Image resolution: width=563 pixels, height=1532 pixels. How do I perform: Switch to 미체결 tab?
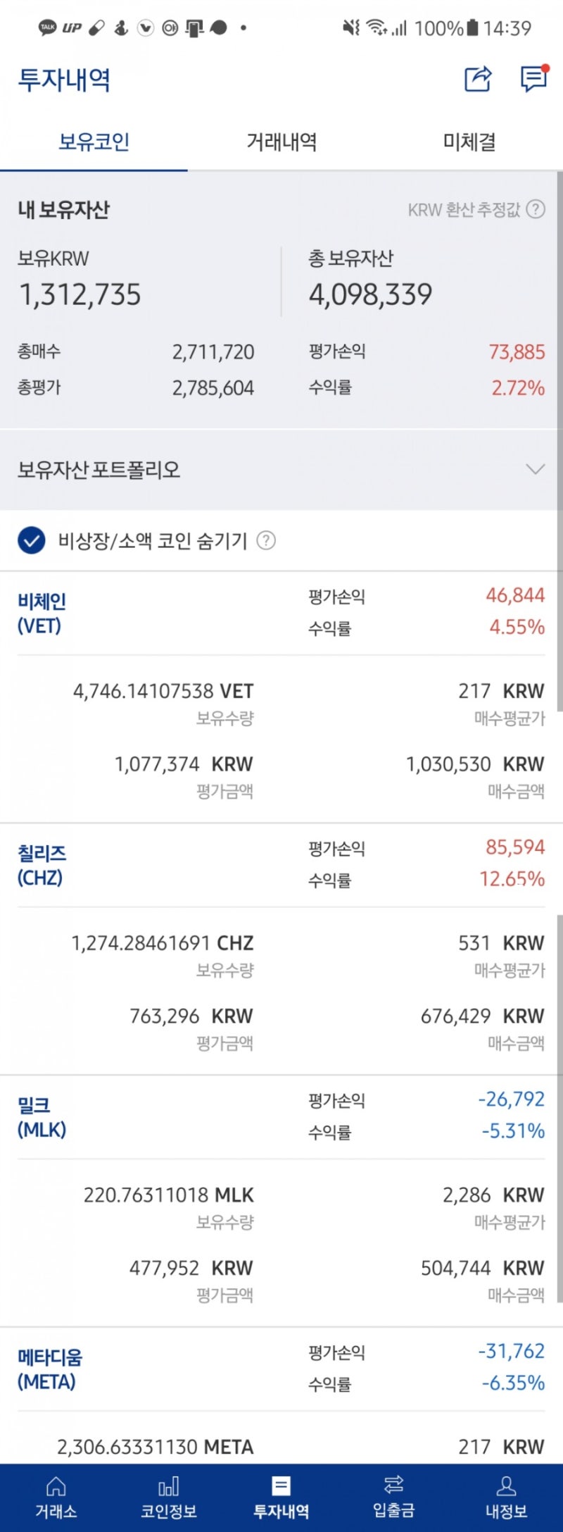469,142
